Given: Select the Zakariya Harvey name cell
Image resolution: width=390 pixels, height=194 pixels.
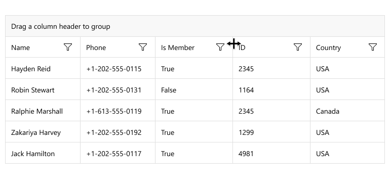Looking at the screenshot, I should 43,132.
